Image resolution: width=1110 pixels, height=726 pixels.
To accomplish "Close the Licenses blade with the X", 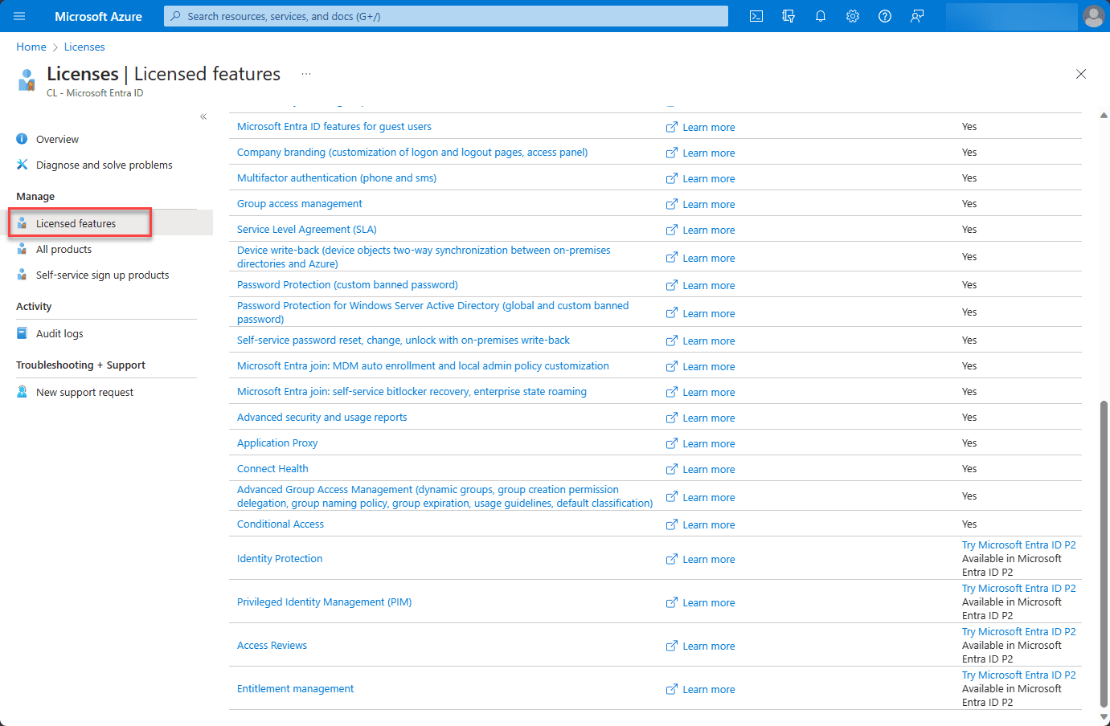I will [x=1081, y=74].
